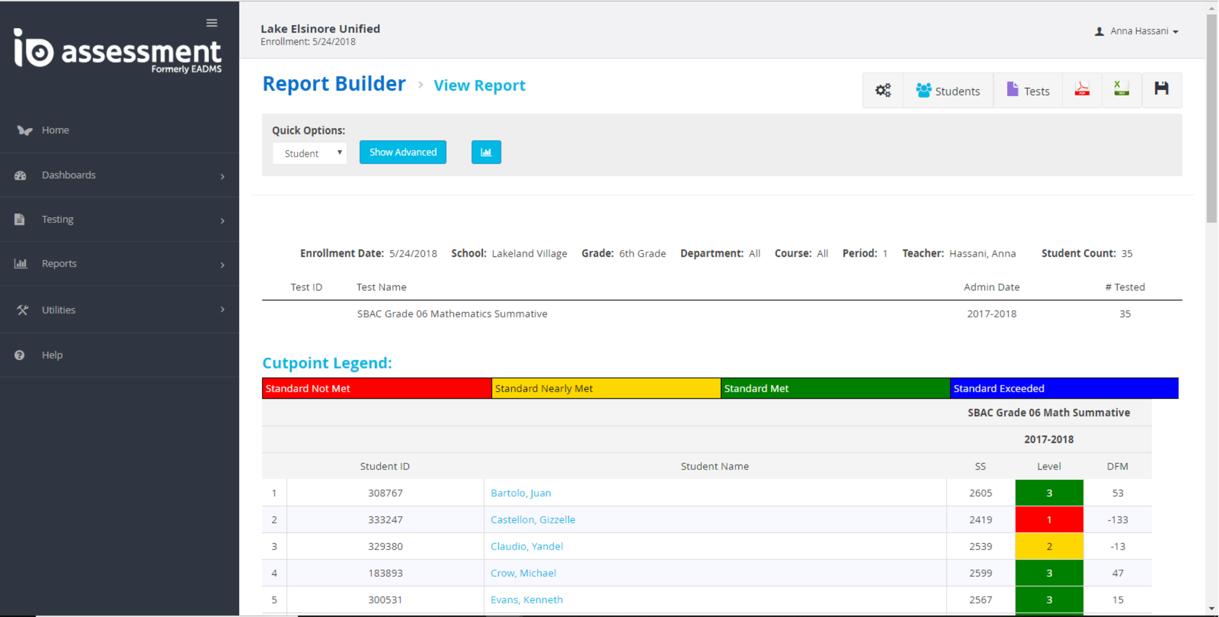This screenshot has width=1219, height=617.
Task: Open report settings gears icon
Action: (883, 91)
